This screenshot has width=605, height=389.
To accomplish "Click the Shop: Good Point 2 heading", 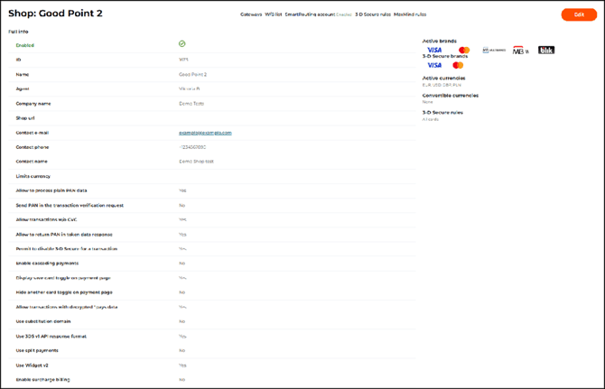I will 55,14.
